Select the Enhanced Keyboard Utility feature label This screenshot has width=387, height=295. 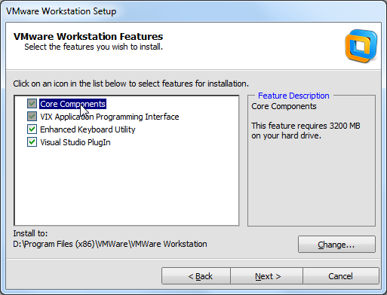click(x=88, y=129)
